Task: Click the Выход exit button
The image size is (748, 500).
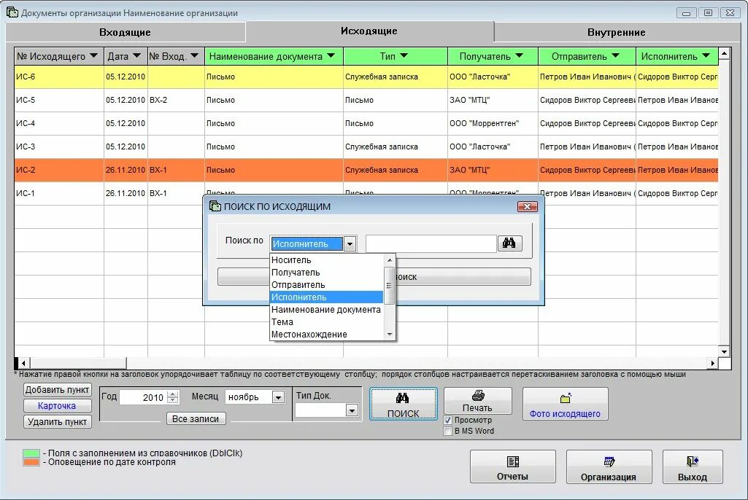Action: coord(693,466)
